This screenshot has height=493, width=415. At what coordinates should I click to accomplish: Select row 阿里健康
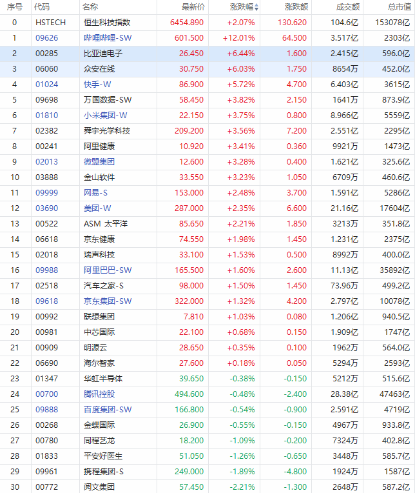[x=207, y=146]
